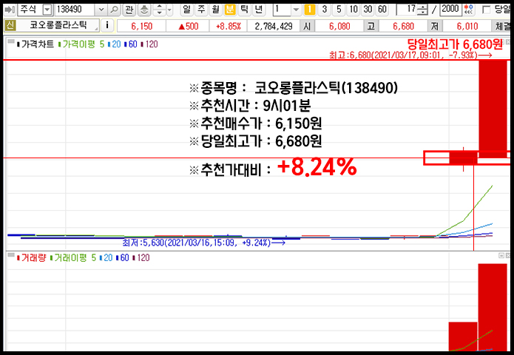Click the 가격차트 legend label
514x355 pixels.
35,44
